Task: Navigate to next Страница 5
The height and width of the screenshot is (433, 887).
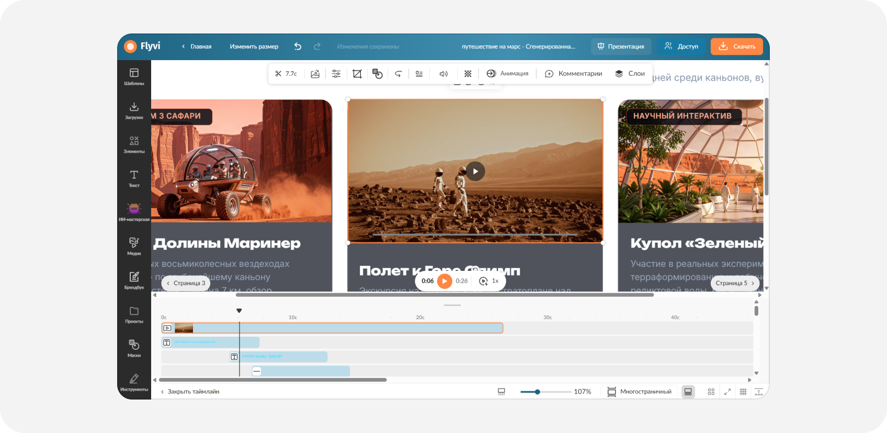Action: click(x=735, y=283)
